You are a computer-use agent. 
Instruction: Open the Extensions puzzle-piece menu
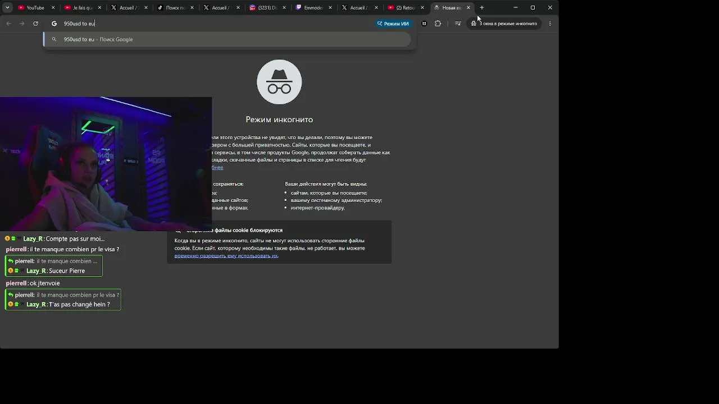[438, 24]
